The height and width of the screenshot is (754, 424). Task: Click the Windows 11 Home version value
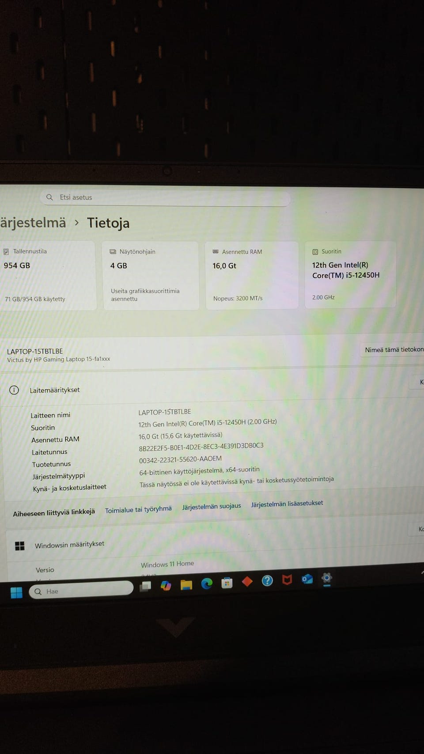coord(167,564)
